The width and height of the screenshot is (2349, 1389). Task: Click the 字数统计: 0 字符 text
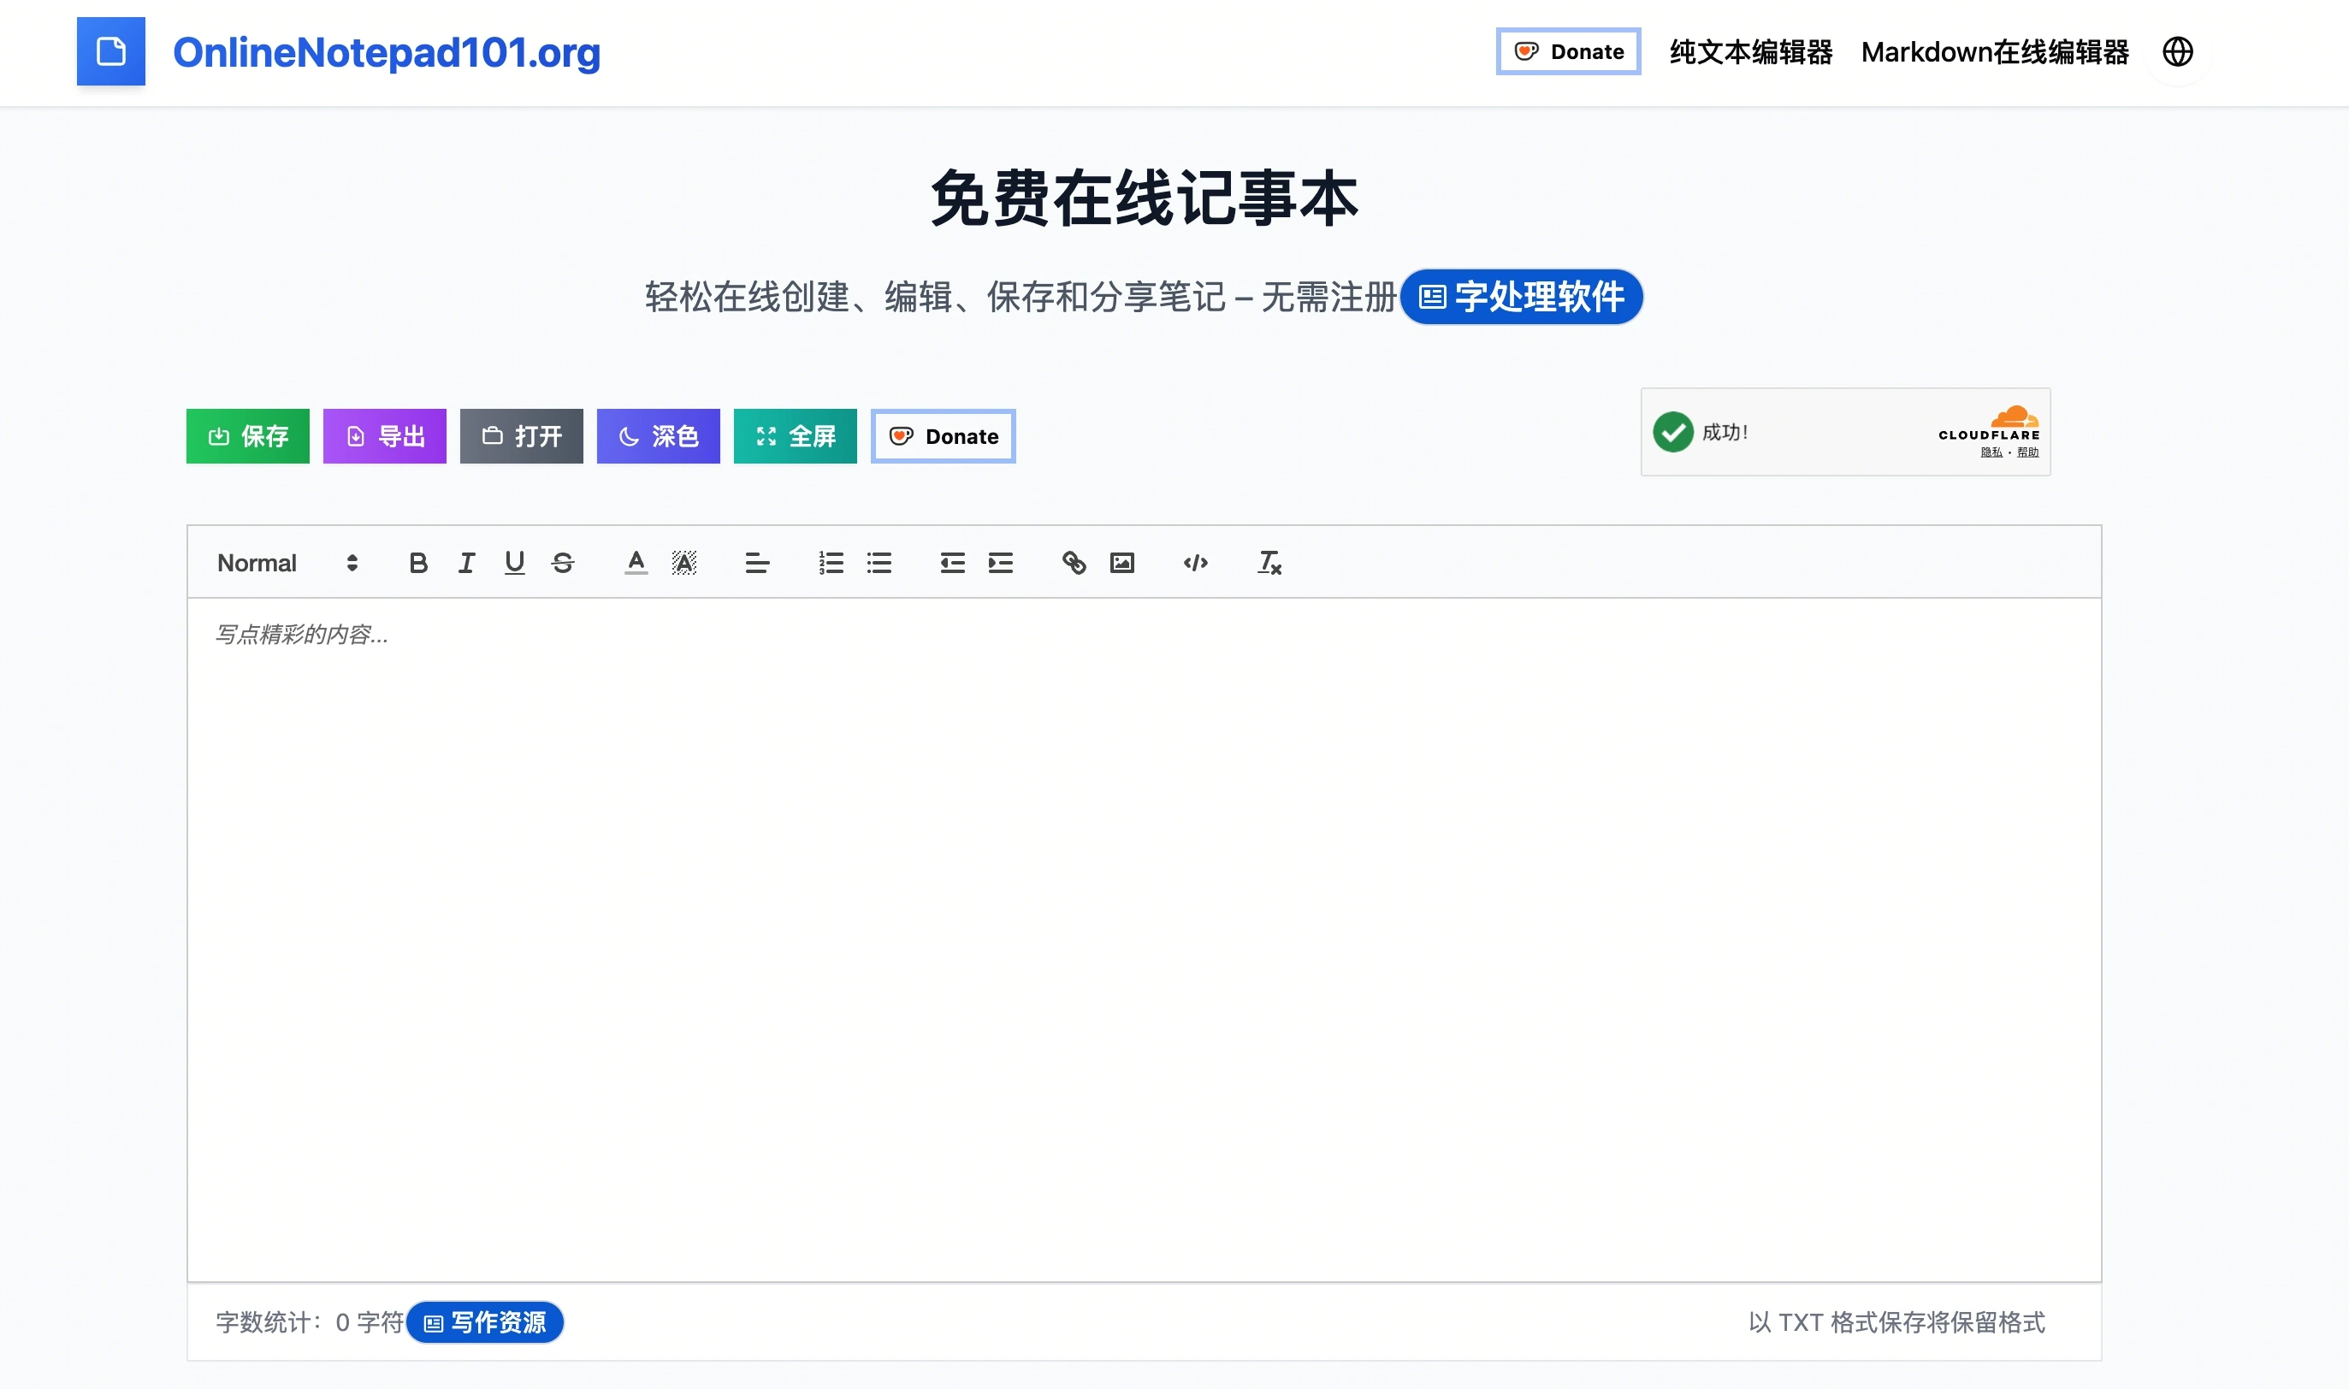click(x=310, y=1322)
